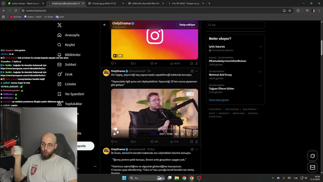Repost the Instagram GIF post
This screenshot has height=182, width=323.
pos(133,63)
